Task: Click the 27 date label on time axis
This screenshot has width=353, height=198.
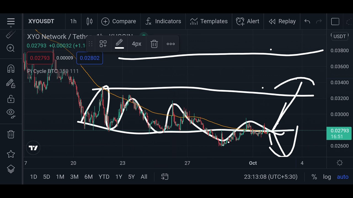Action: coord(187,163)
